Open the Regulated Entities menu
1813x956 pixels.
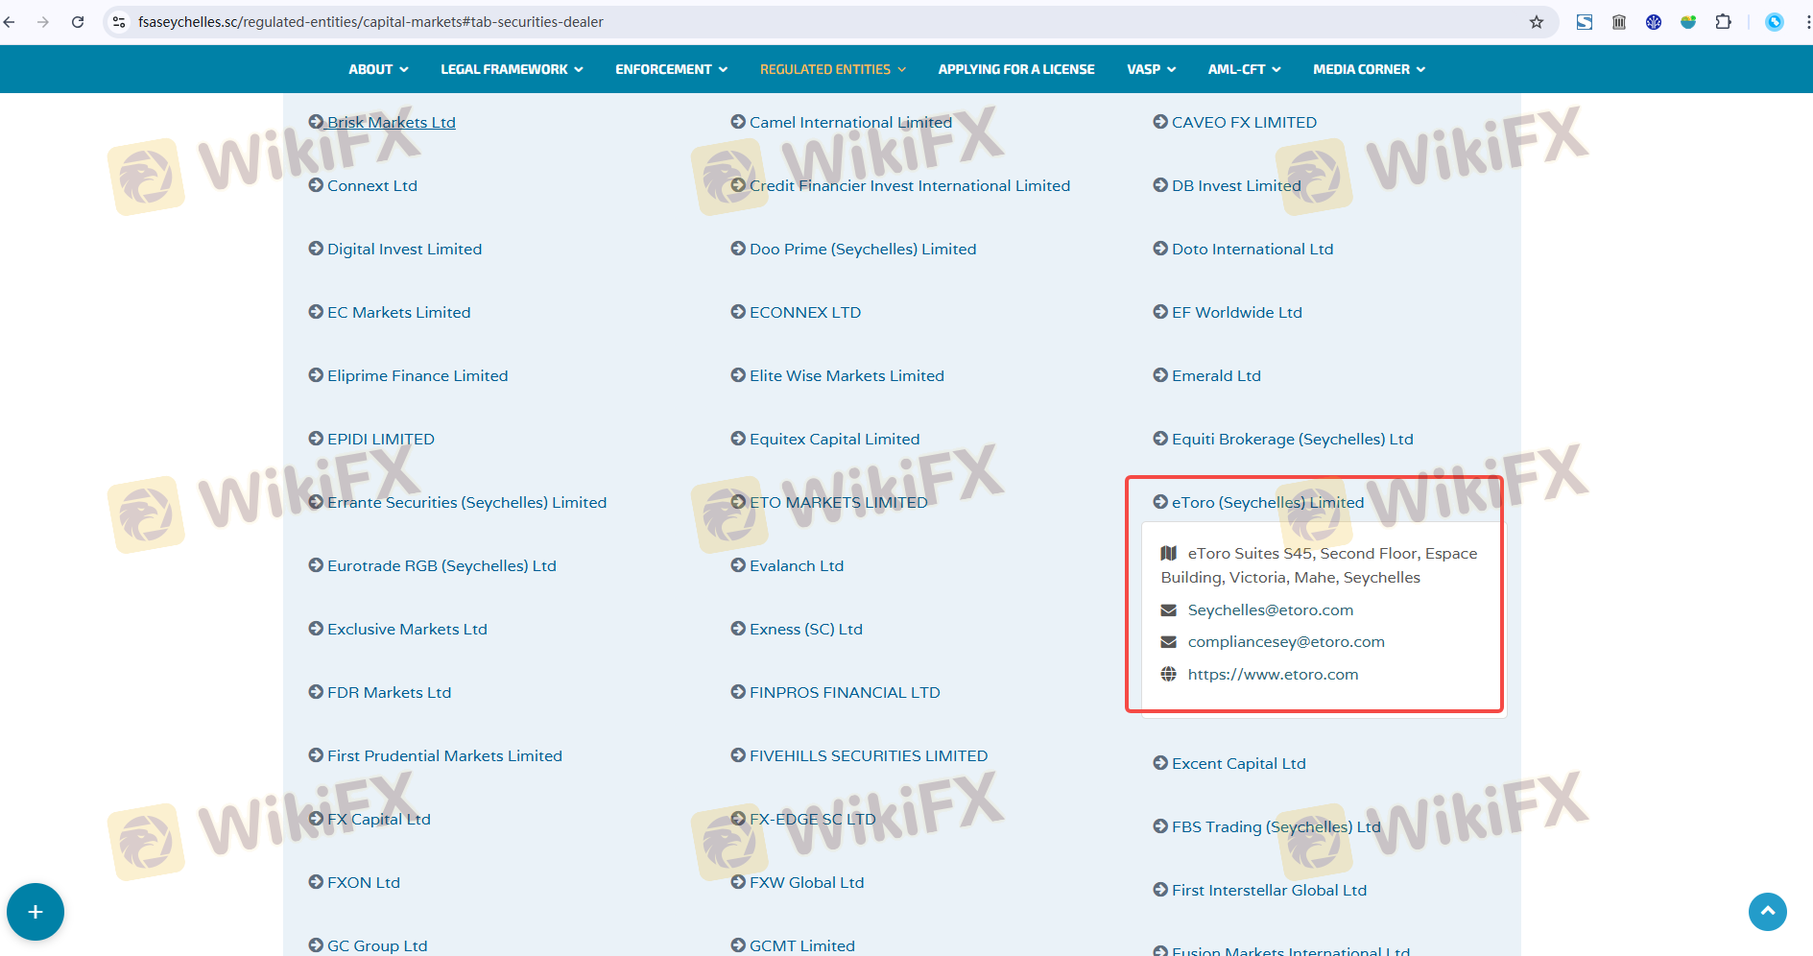pos(832,69)
